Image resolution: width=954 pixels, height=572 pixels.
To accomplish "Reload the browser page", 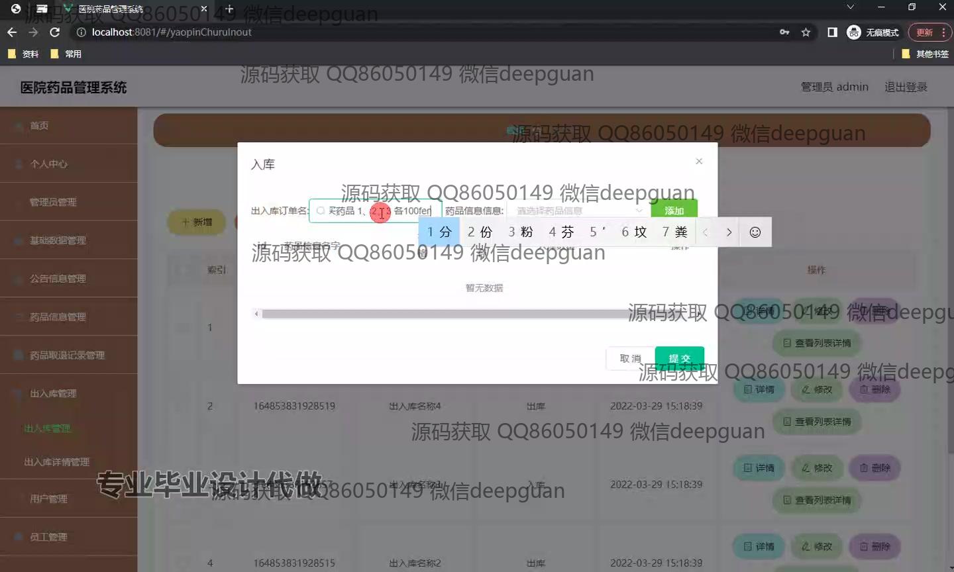I will pos(55,32).
